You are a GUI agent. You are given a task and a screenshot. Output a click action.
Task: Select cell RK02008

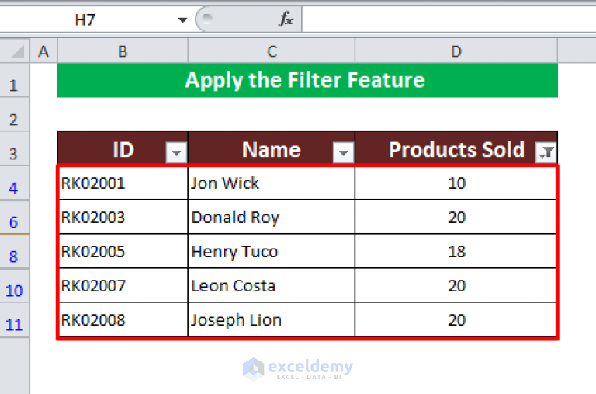point(123,319)
